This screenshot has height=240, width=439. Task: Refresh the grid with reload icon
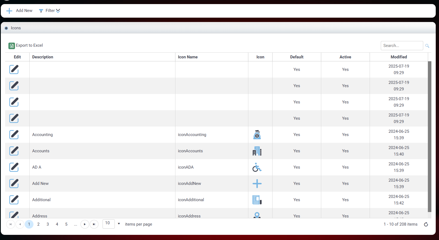click(x=426, y=224)
